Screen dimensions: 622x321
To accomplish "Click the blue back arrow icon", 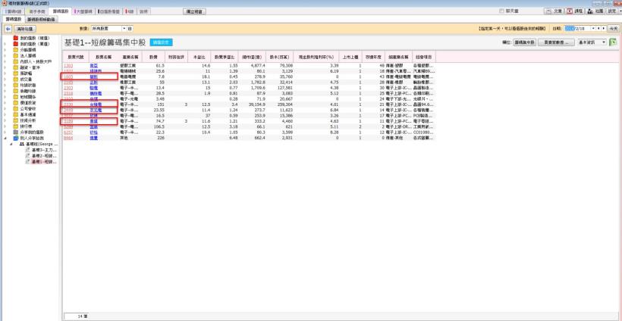I will point(7,29).
